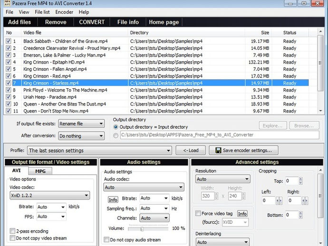The image size is (328, 246).
Task: Open the Channels dropdown
Action: click(x=154, y=218)
